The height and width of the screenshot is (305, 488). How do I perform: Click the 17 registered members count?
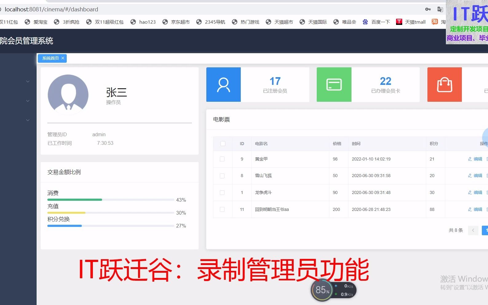tap(275, 81)
